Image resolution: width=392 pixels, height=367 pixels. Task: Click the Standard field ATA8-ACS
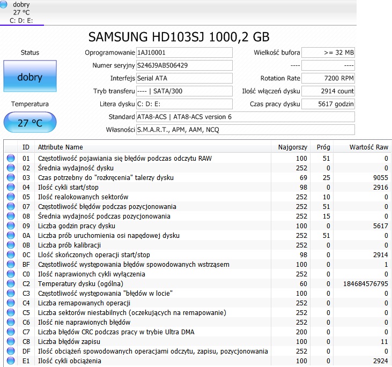pyautogui.click(x=246, y=117)
